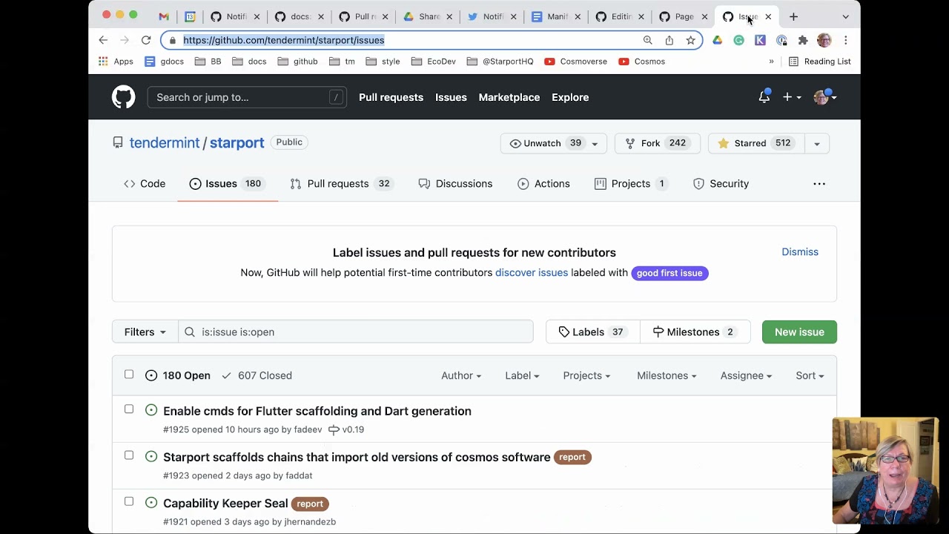Open the Projects filter dropdown
The image size is (949, 534).
tap(586, 375)
